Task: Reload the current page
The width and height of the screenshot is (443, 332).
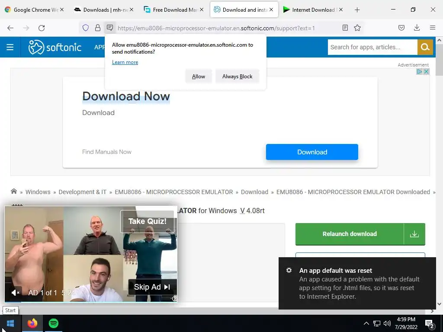Action: 42,28
